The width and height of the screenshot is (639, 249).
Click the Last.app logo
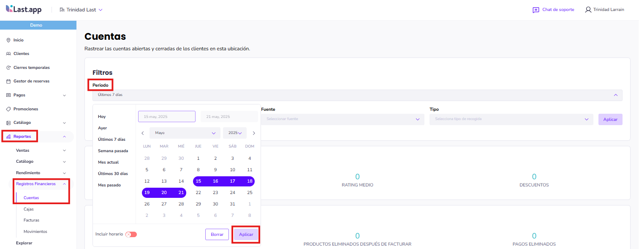click(24, 9)
